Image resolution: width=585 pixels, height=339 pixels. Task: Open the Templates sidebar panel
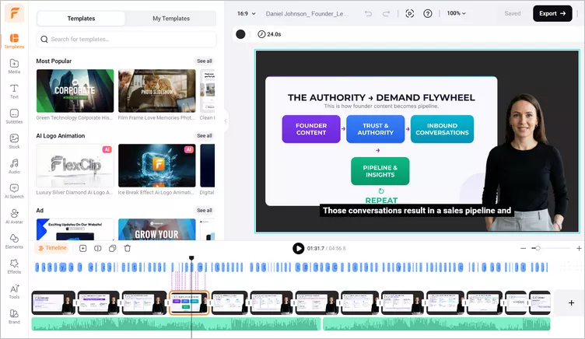[x=14, y=41]
